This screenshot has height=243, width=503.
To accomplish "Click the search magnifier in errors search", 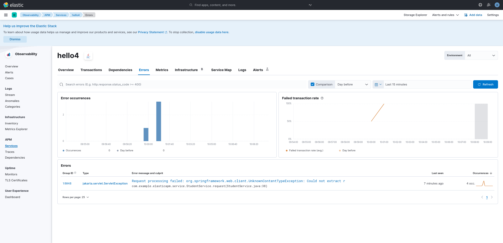I will click(x=61, y=84).
